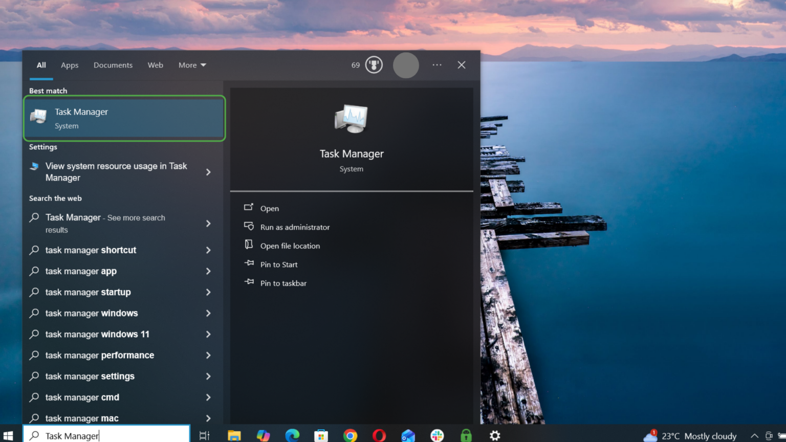Open Outlook from the taskbar
This screenshot has height=442, width=786.
coord(408,435)
